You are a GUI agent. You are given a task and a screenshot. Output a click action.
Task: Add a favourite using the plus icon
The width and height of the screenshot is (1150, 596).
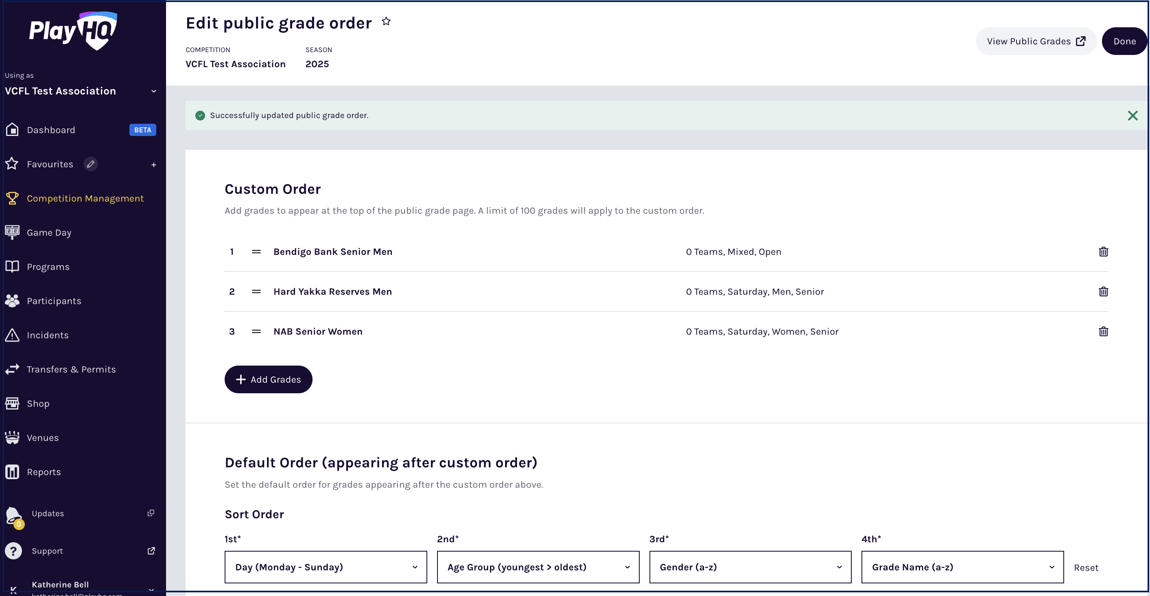(153, 165)
